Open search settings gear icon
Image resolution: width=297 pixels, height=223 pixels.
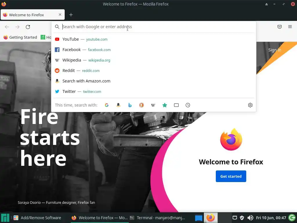pos(250,105)
